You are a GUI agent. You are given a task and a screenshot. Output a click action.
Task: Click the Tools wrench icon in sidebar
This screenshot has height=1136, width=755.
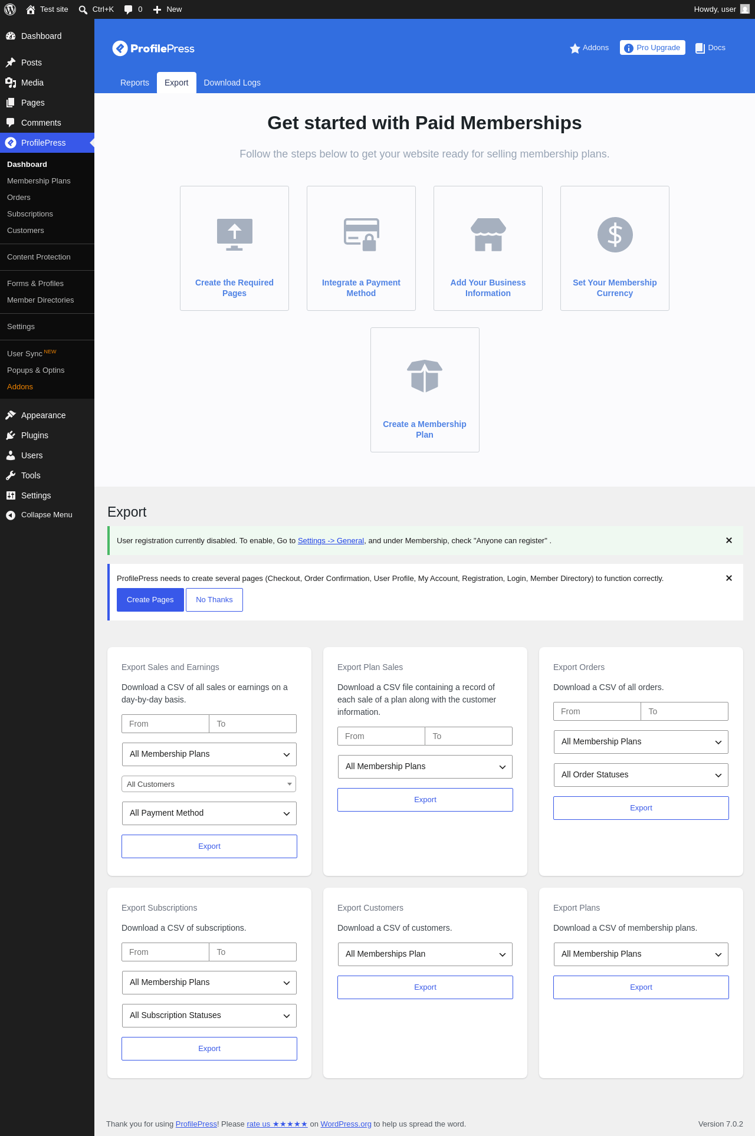pyautogui.click(x=11, y=475)
